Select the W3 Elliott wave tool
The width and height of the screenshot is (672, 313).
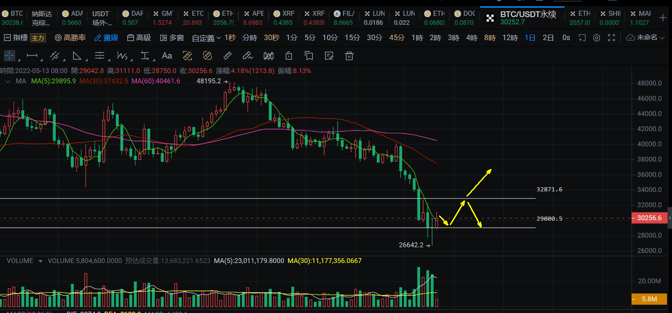click(x=122, y=56)
